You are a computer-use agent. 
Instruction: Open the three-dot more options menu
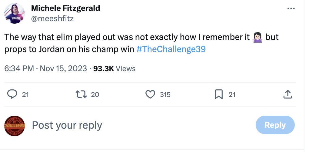tap(291, 8)
